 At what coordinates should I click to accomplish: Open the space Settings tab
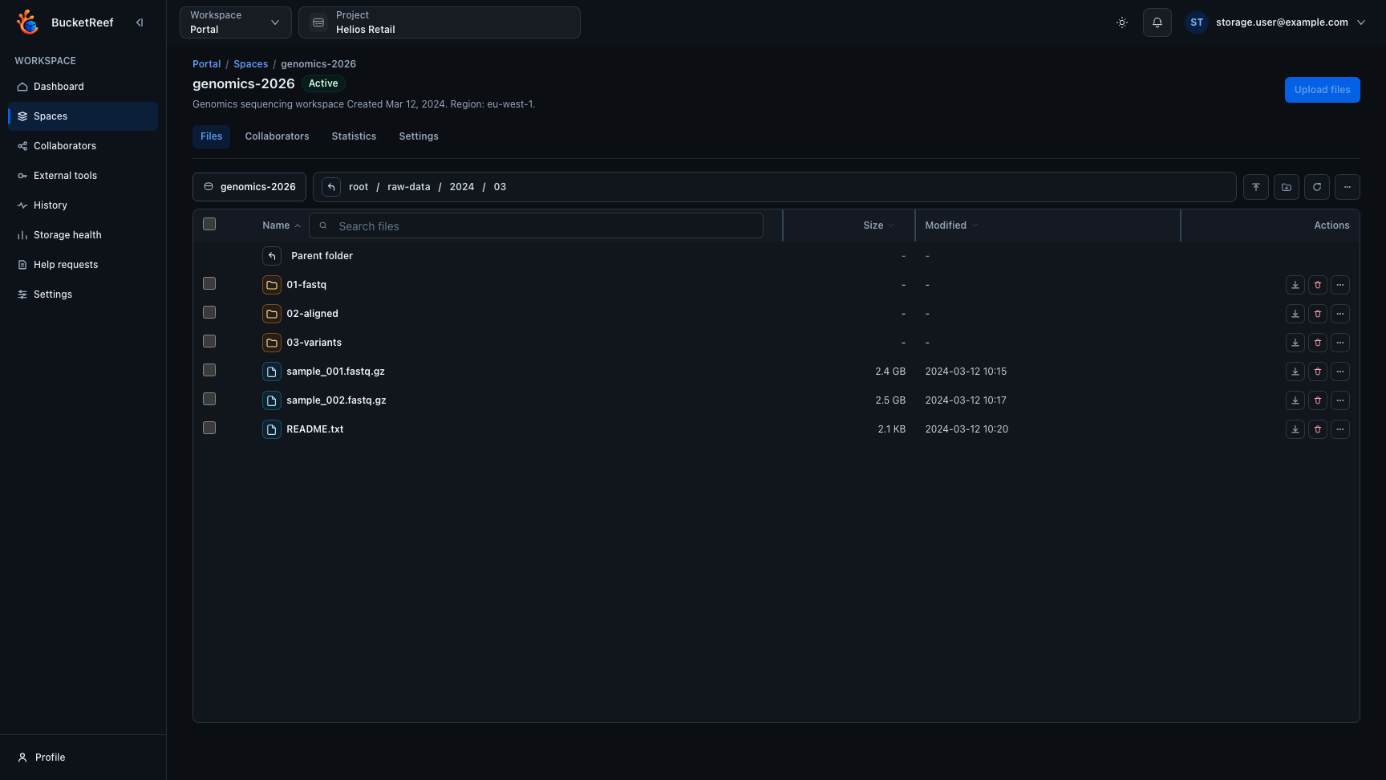tap(419, 136)
